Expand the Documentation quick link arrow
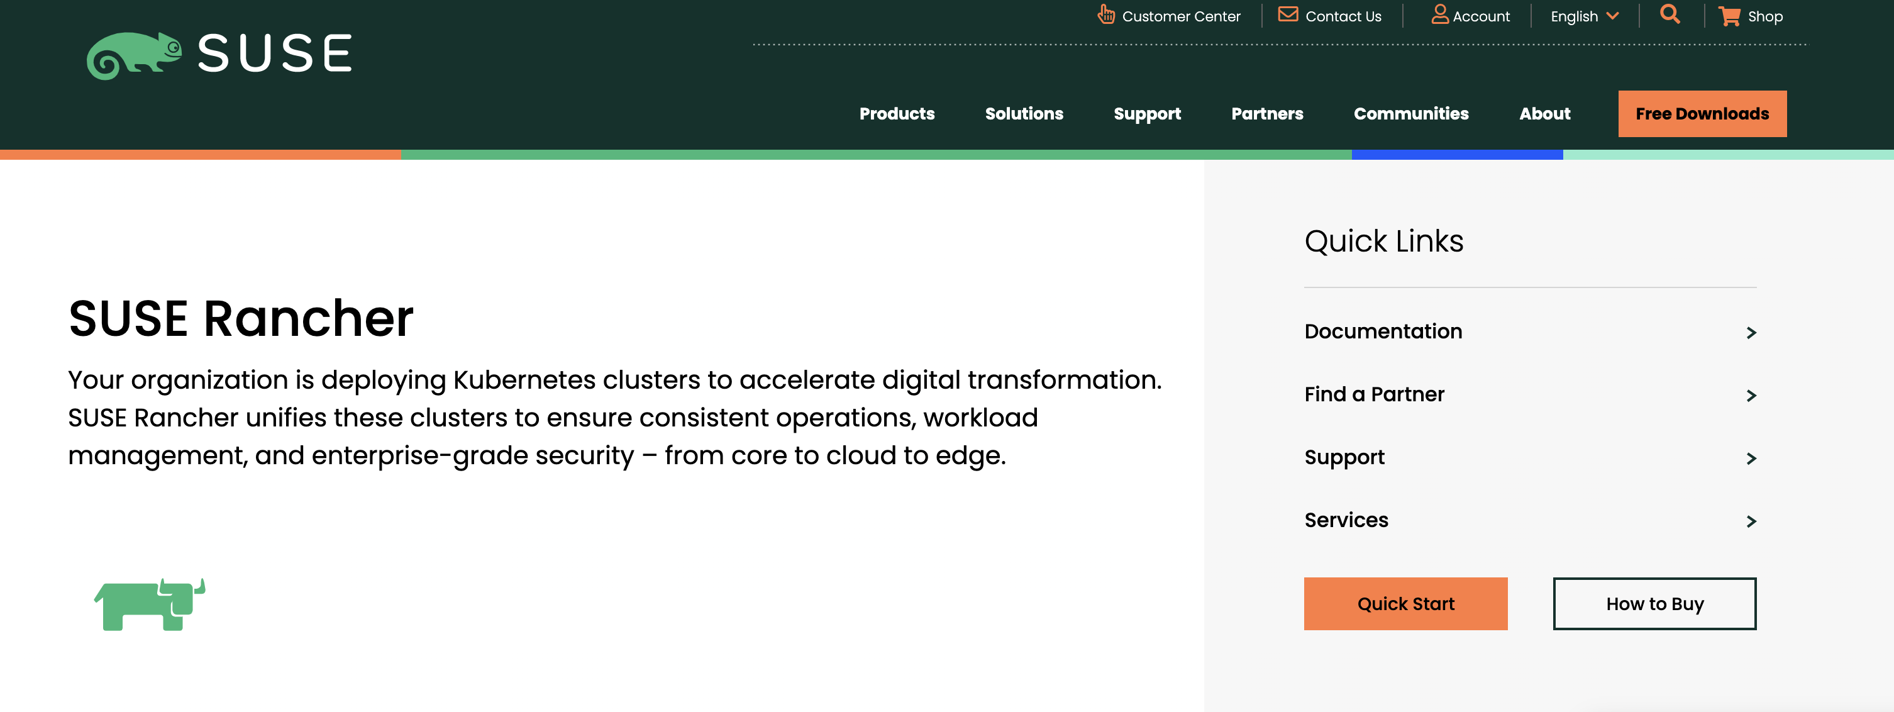Viewport: 1894px width, 712px height. 1751,333
